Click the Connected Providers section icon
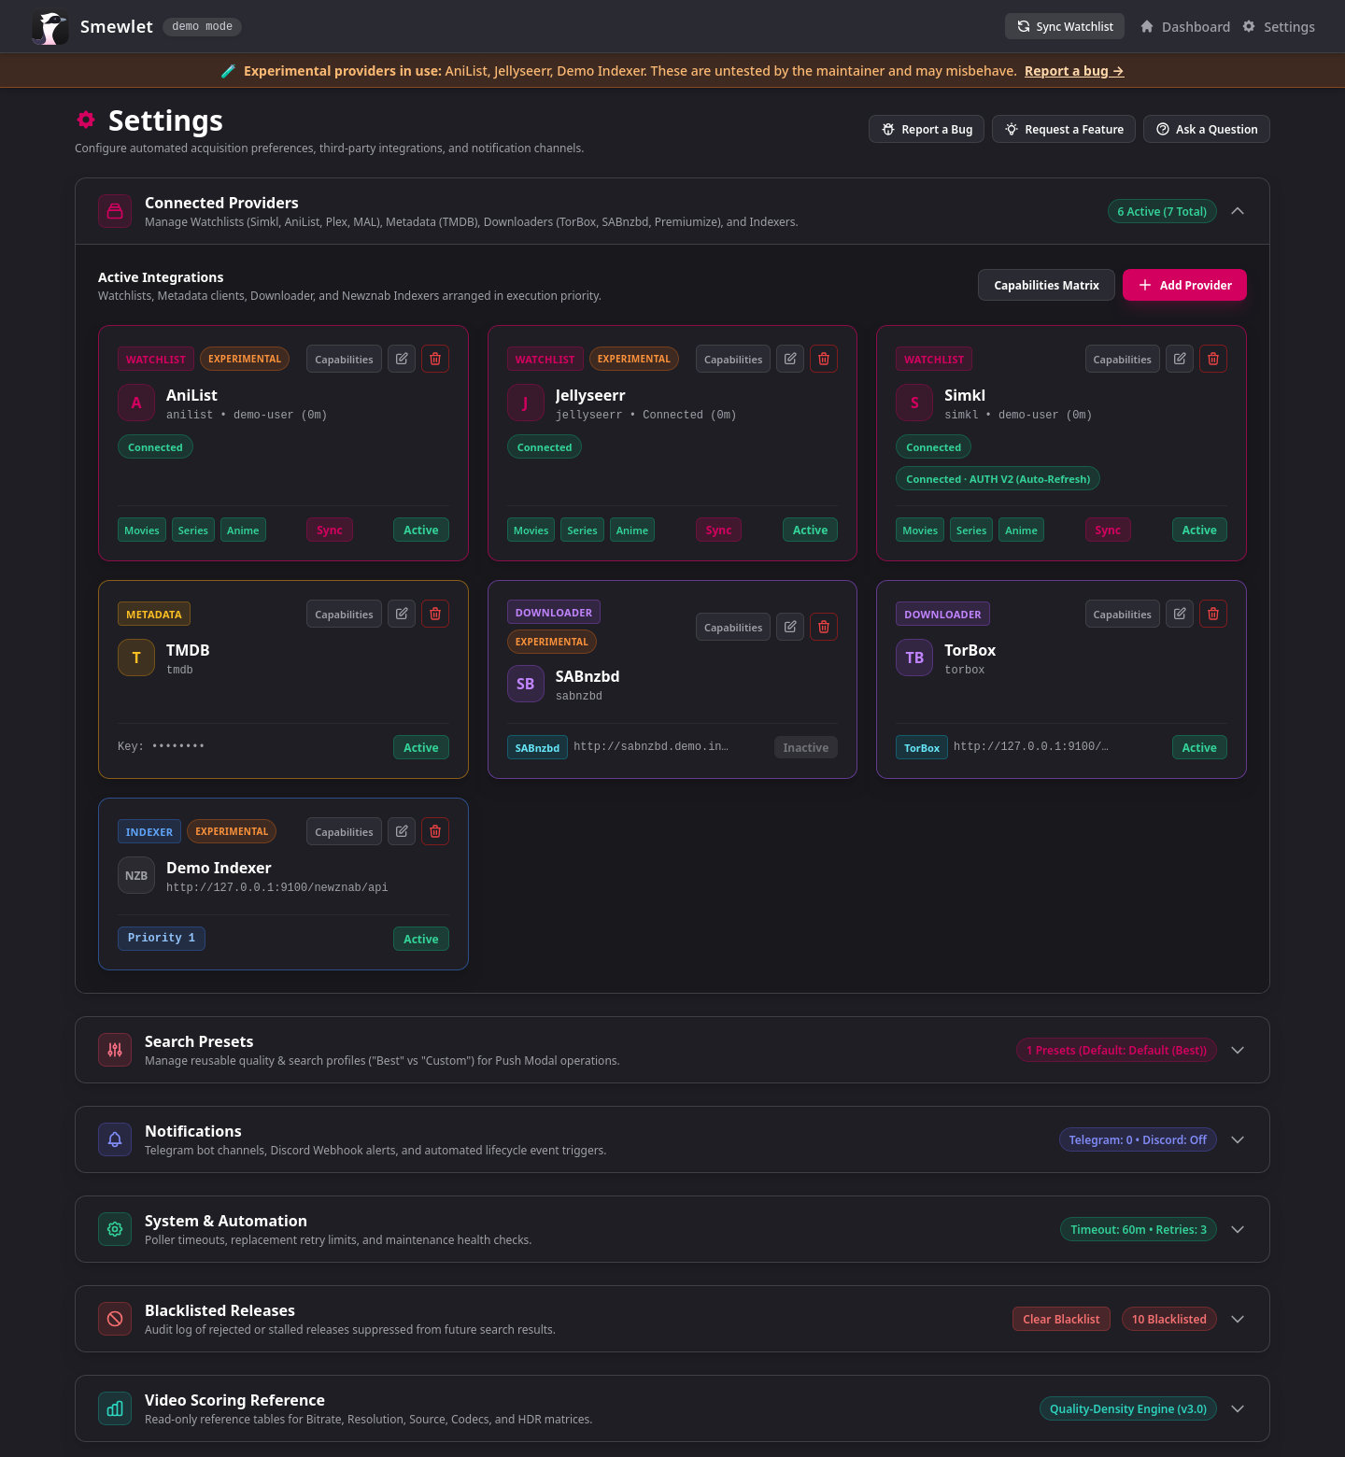The height and width of the screenshot is (1457, 1345). tap(115, 211)
